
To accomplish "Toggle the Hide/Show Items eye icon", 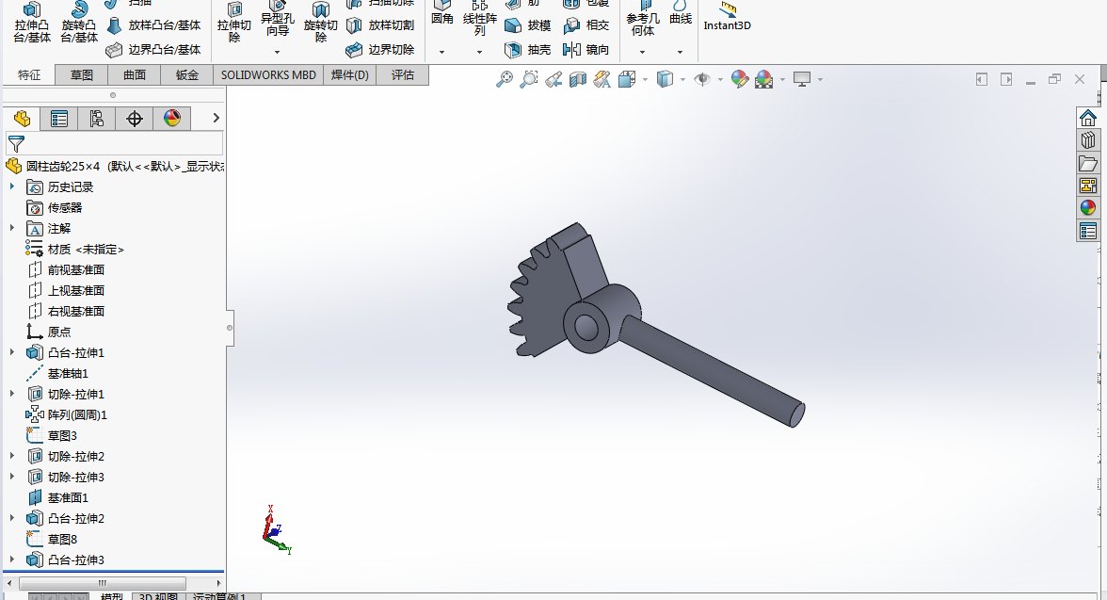I will point(702,79).
